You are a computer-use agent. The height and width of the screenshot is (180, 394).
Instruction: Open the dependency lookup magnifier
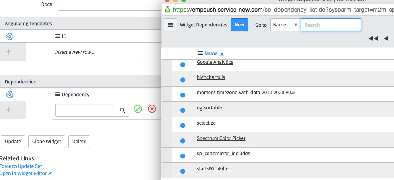coord(122,110)
